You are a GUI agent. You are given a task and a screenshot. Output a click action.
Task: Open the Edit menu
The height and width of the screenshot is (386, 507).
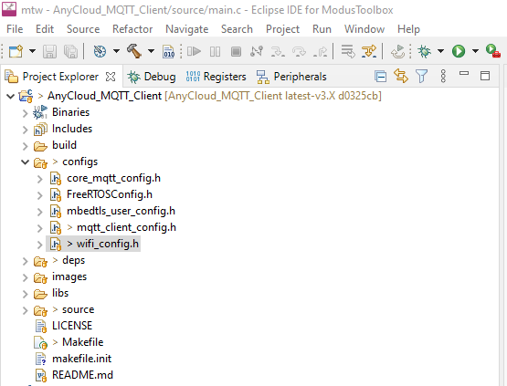coord(45,29)
